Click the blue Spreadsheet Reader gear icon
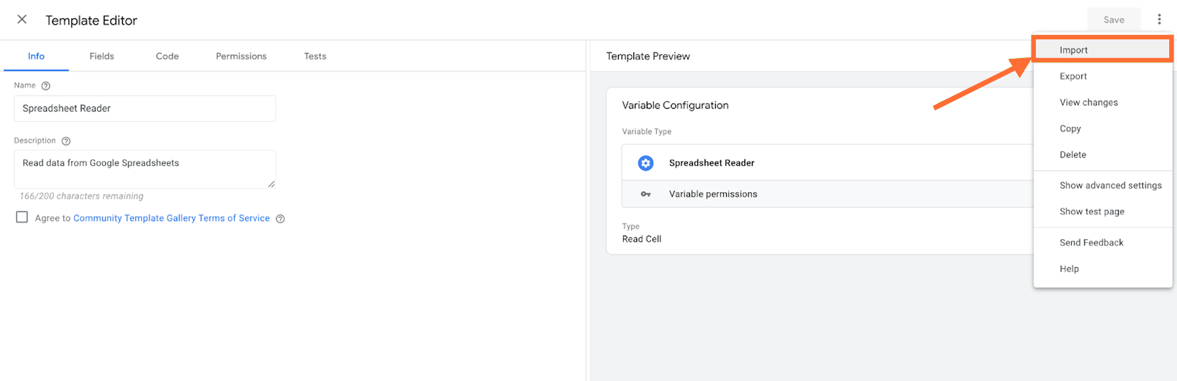Viewport: 1177px width, 381px height. [x=646, y=163]
